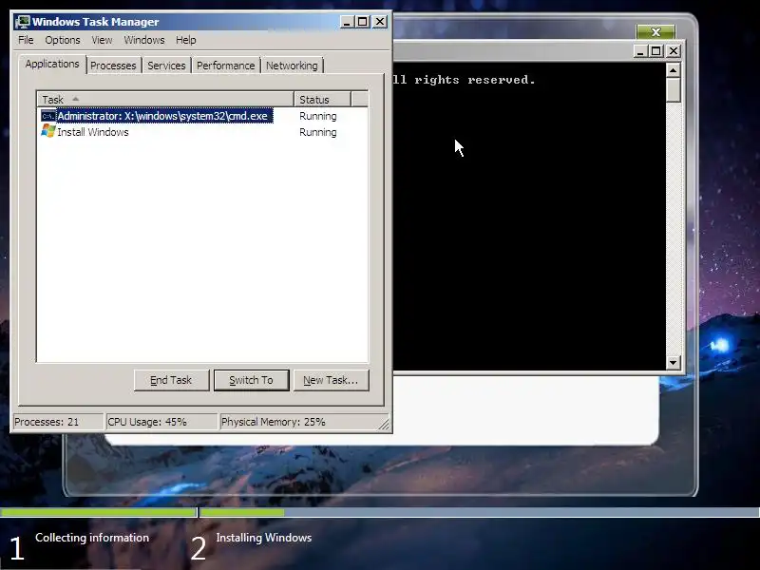Click the Task Manager title bar icon
The height and width of the screenshot is (570, 760).
point(22,22)
